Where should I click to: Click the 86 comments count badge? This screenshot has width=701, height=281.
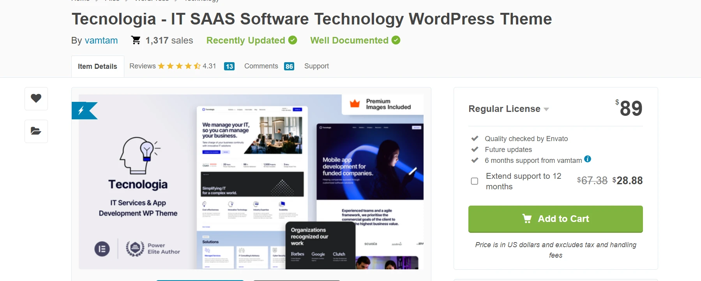[289, 66]
